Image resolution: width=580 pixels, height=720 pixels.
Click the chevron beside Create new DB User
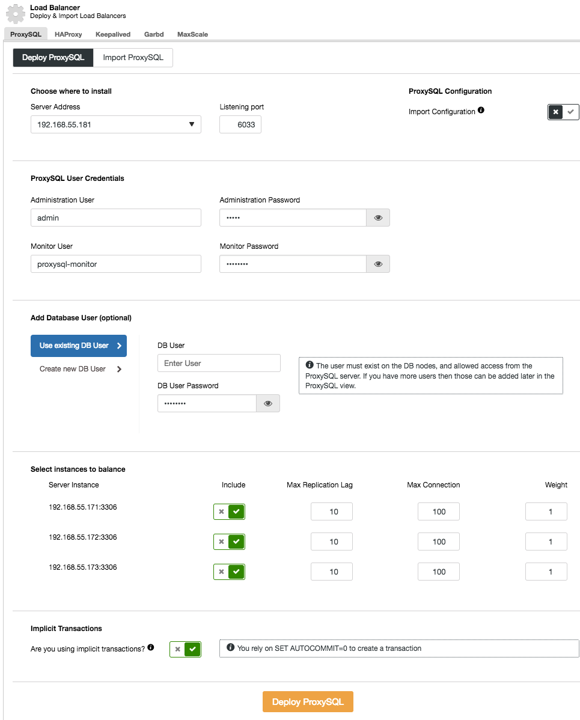point(119,369)
